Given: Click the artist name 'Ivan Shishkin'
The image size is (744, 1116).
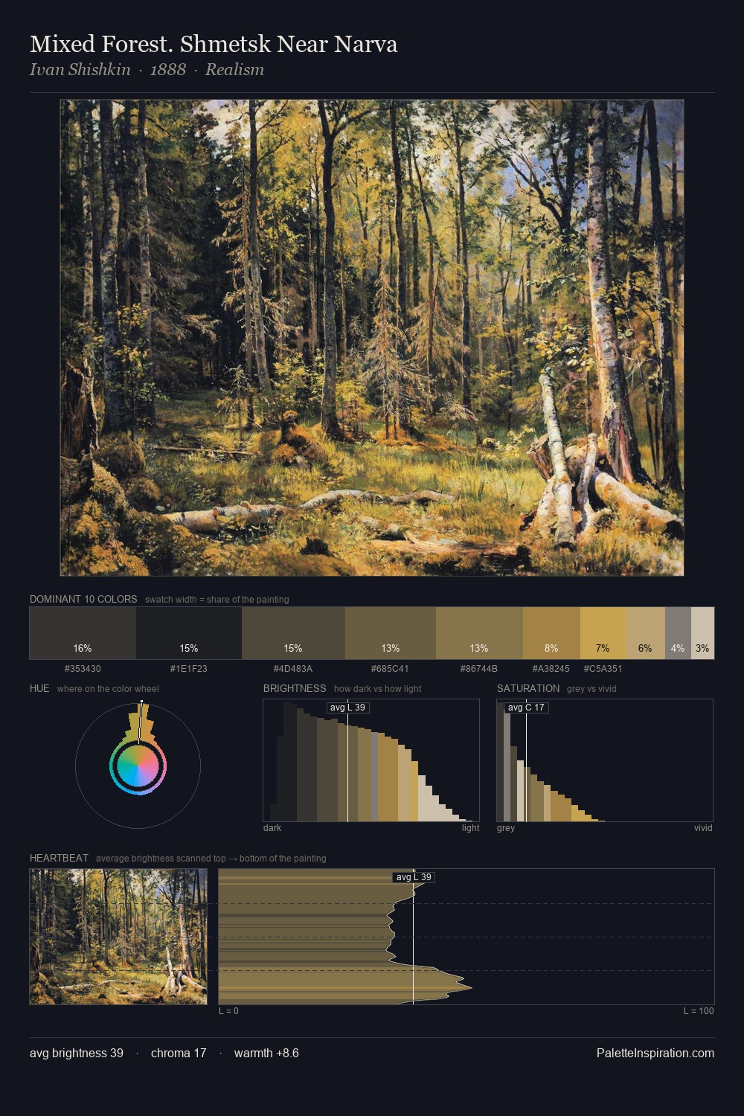Looking at the screenshot, I should (x=80, y=70).
